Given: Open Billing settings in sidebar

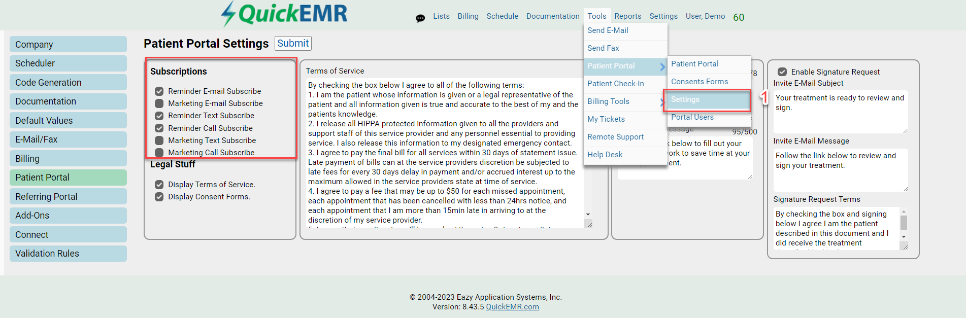Looking at the screenshot, I should click(68, 158).
